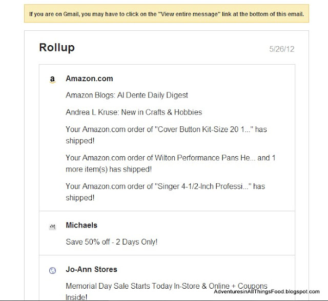328x301 pixels.
Task: Open the Jo-Ann Stores sender heading
Action: point(91,269)
